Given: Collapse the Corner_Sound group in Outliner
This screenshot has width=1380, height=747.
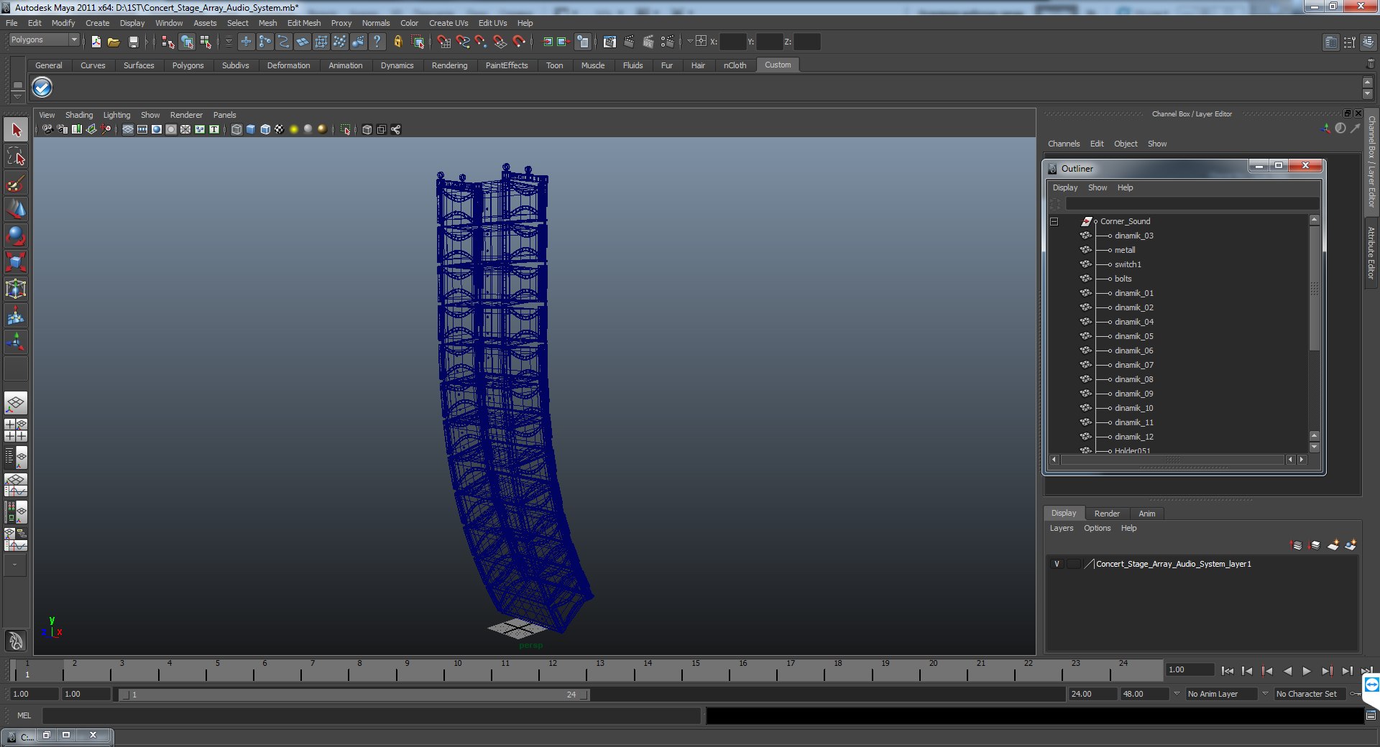Looking at the screenshot, I should pyautogui.click(x=1054, y=221).
